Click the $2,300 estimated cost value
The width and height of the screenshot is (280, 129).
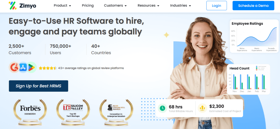tap(217, 106)
